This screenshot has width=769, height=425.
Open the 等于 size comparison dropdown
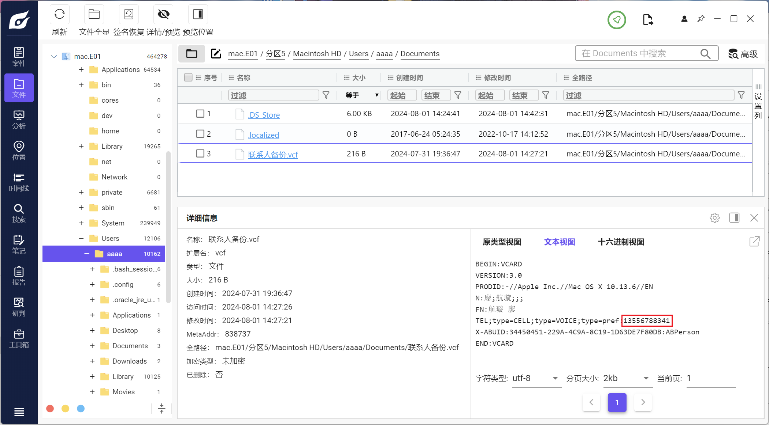[x=362, y=95]
